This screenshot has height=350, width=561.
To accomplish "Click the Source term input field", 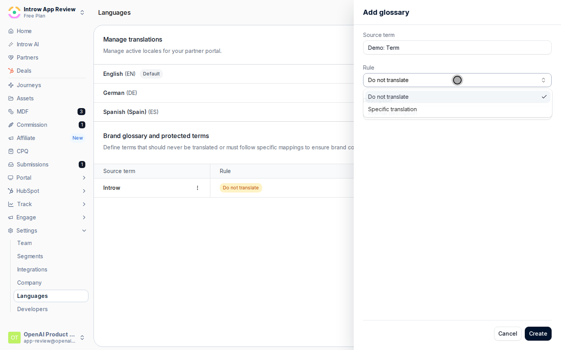I will pos(457,47).
